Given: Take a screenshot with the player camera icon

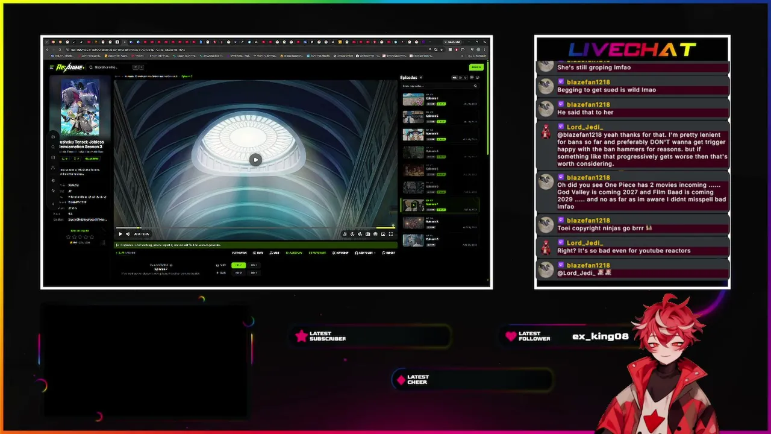Looking at the screenshot, I should (x=367, y=234).
